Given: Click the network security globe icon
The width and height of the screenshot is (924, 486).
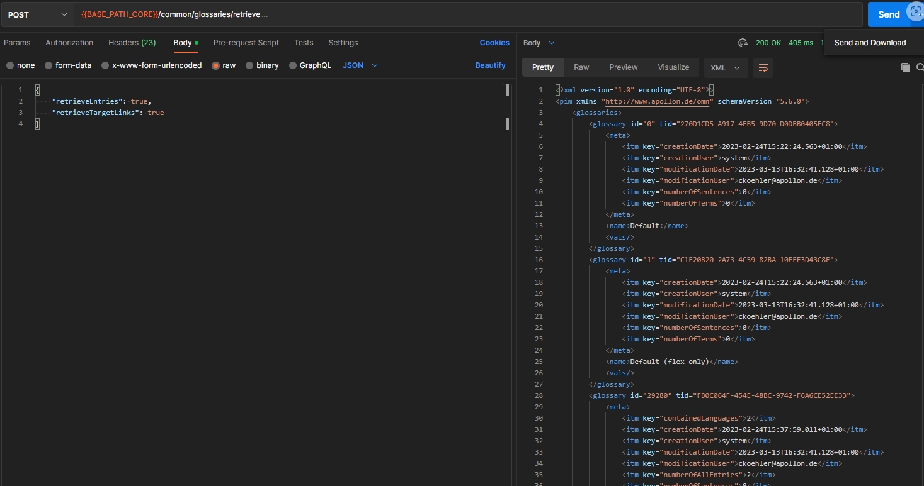Looking at the screenshot, I should 743,43.
